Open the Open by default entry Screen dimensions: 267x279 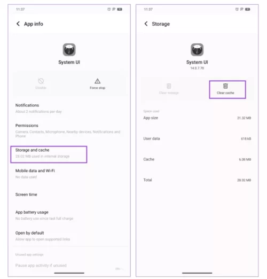click(x=69, y=236)
